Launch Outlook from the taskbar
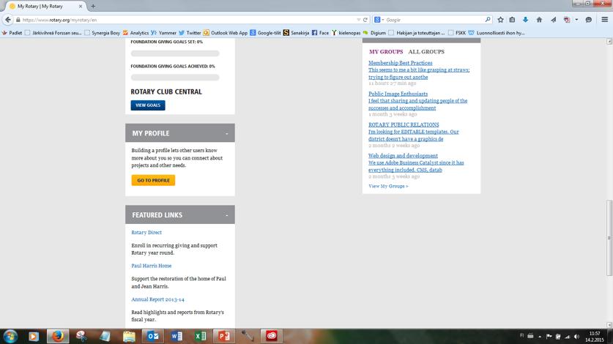 tap(152, 336)
